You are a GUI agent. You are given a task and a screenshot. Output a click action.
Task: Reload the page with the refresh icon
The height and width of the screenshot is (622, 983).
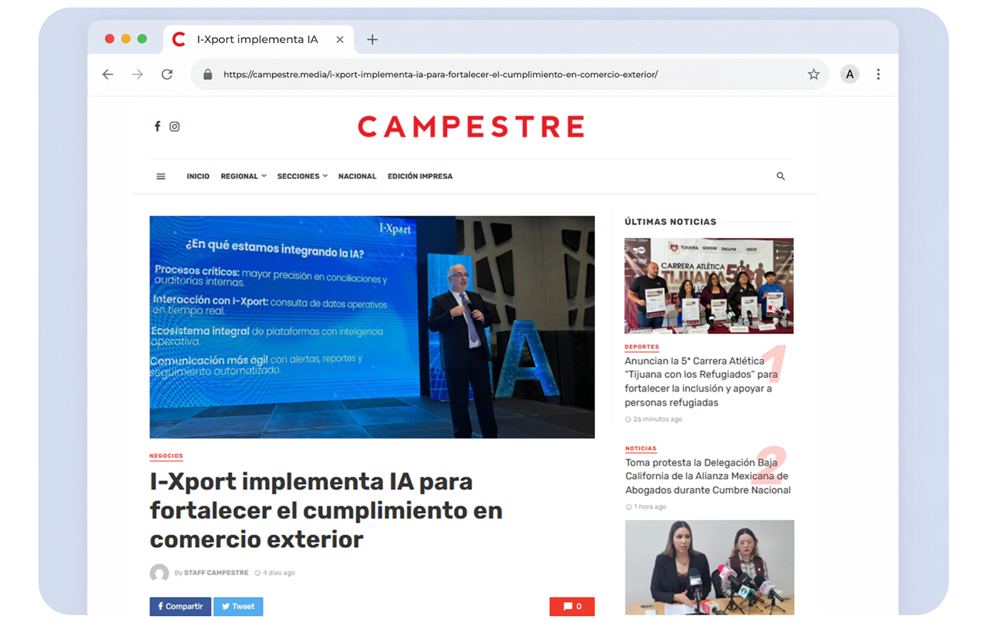point(167,74)
